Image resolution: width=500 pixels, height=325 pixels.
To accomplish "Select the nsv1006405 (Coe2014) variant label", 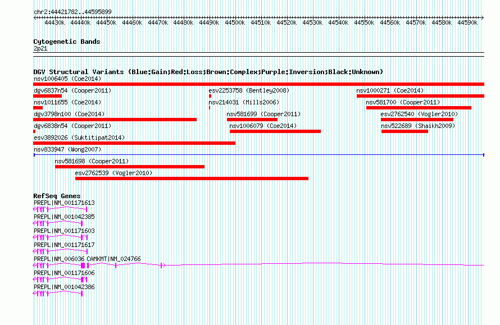I will click(x=67, y=79).
